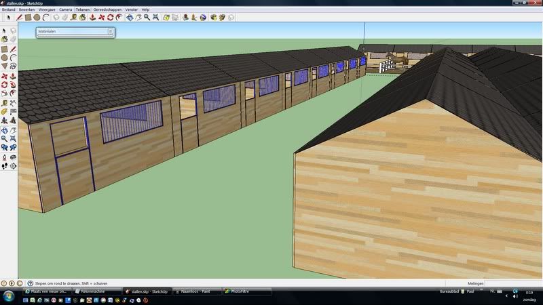Select the Orbit tool in top toolbar
Image resolution: width=543 pixels, height=305 pixels.
[x=130, y=18]
